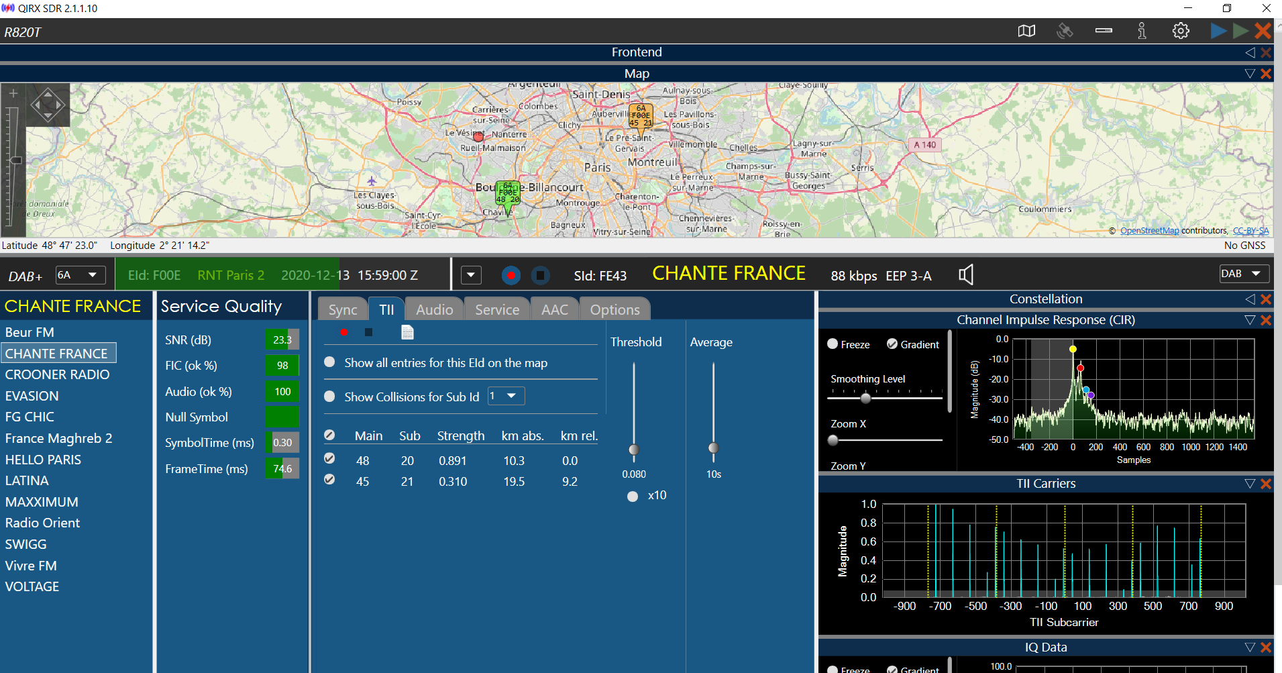Open the dropdown arrow left of record button
This screenshot has width=1282, height=673.
point(471,275)
